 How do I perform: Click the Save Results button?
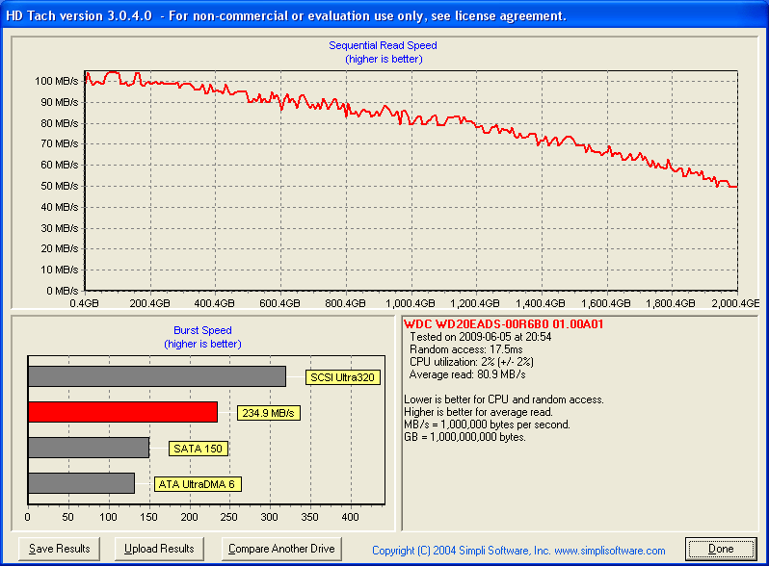pos(60,549)
